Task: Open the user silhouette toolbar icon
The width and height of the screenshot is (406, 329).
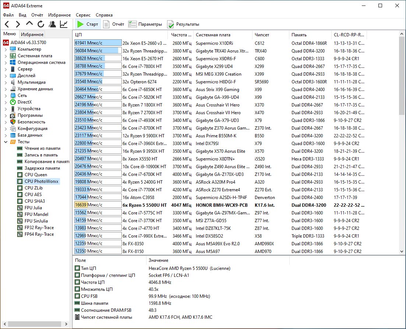Action: (52, 24)
